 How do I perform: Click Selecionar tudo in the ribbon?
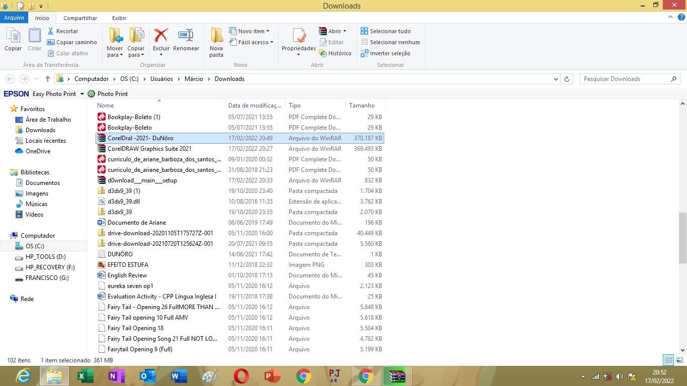coord(386,31)
